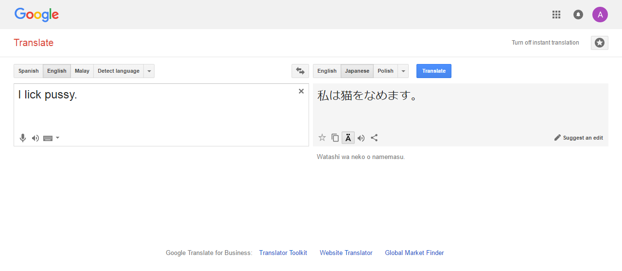Expand the source language dropdown arrow
Viewport: 622px width, 271px height.
tap(149, 71)
